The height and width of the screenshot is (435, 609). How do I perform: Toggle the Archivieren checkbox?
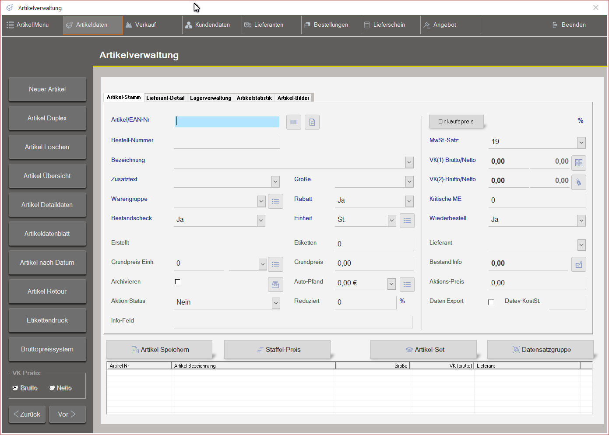pos(178,281)
